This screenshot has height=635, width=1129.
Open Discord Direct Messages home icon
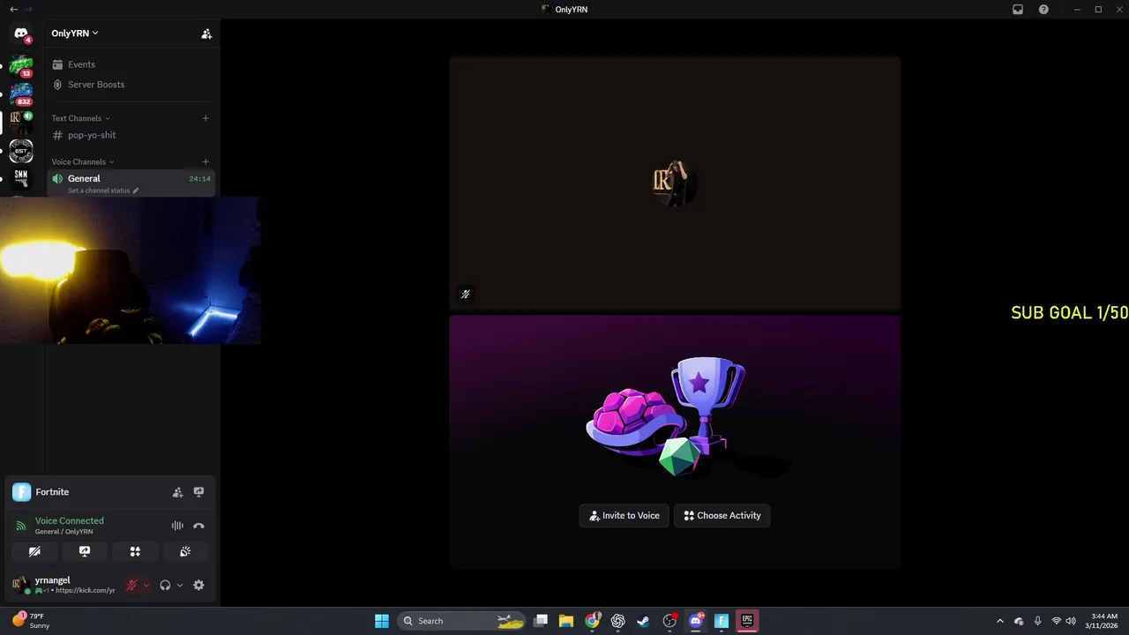coord(21,34)
